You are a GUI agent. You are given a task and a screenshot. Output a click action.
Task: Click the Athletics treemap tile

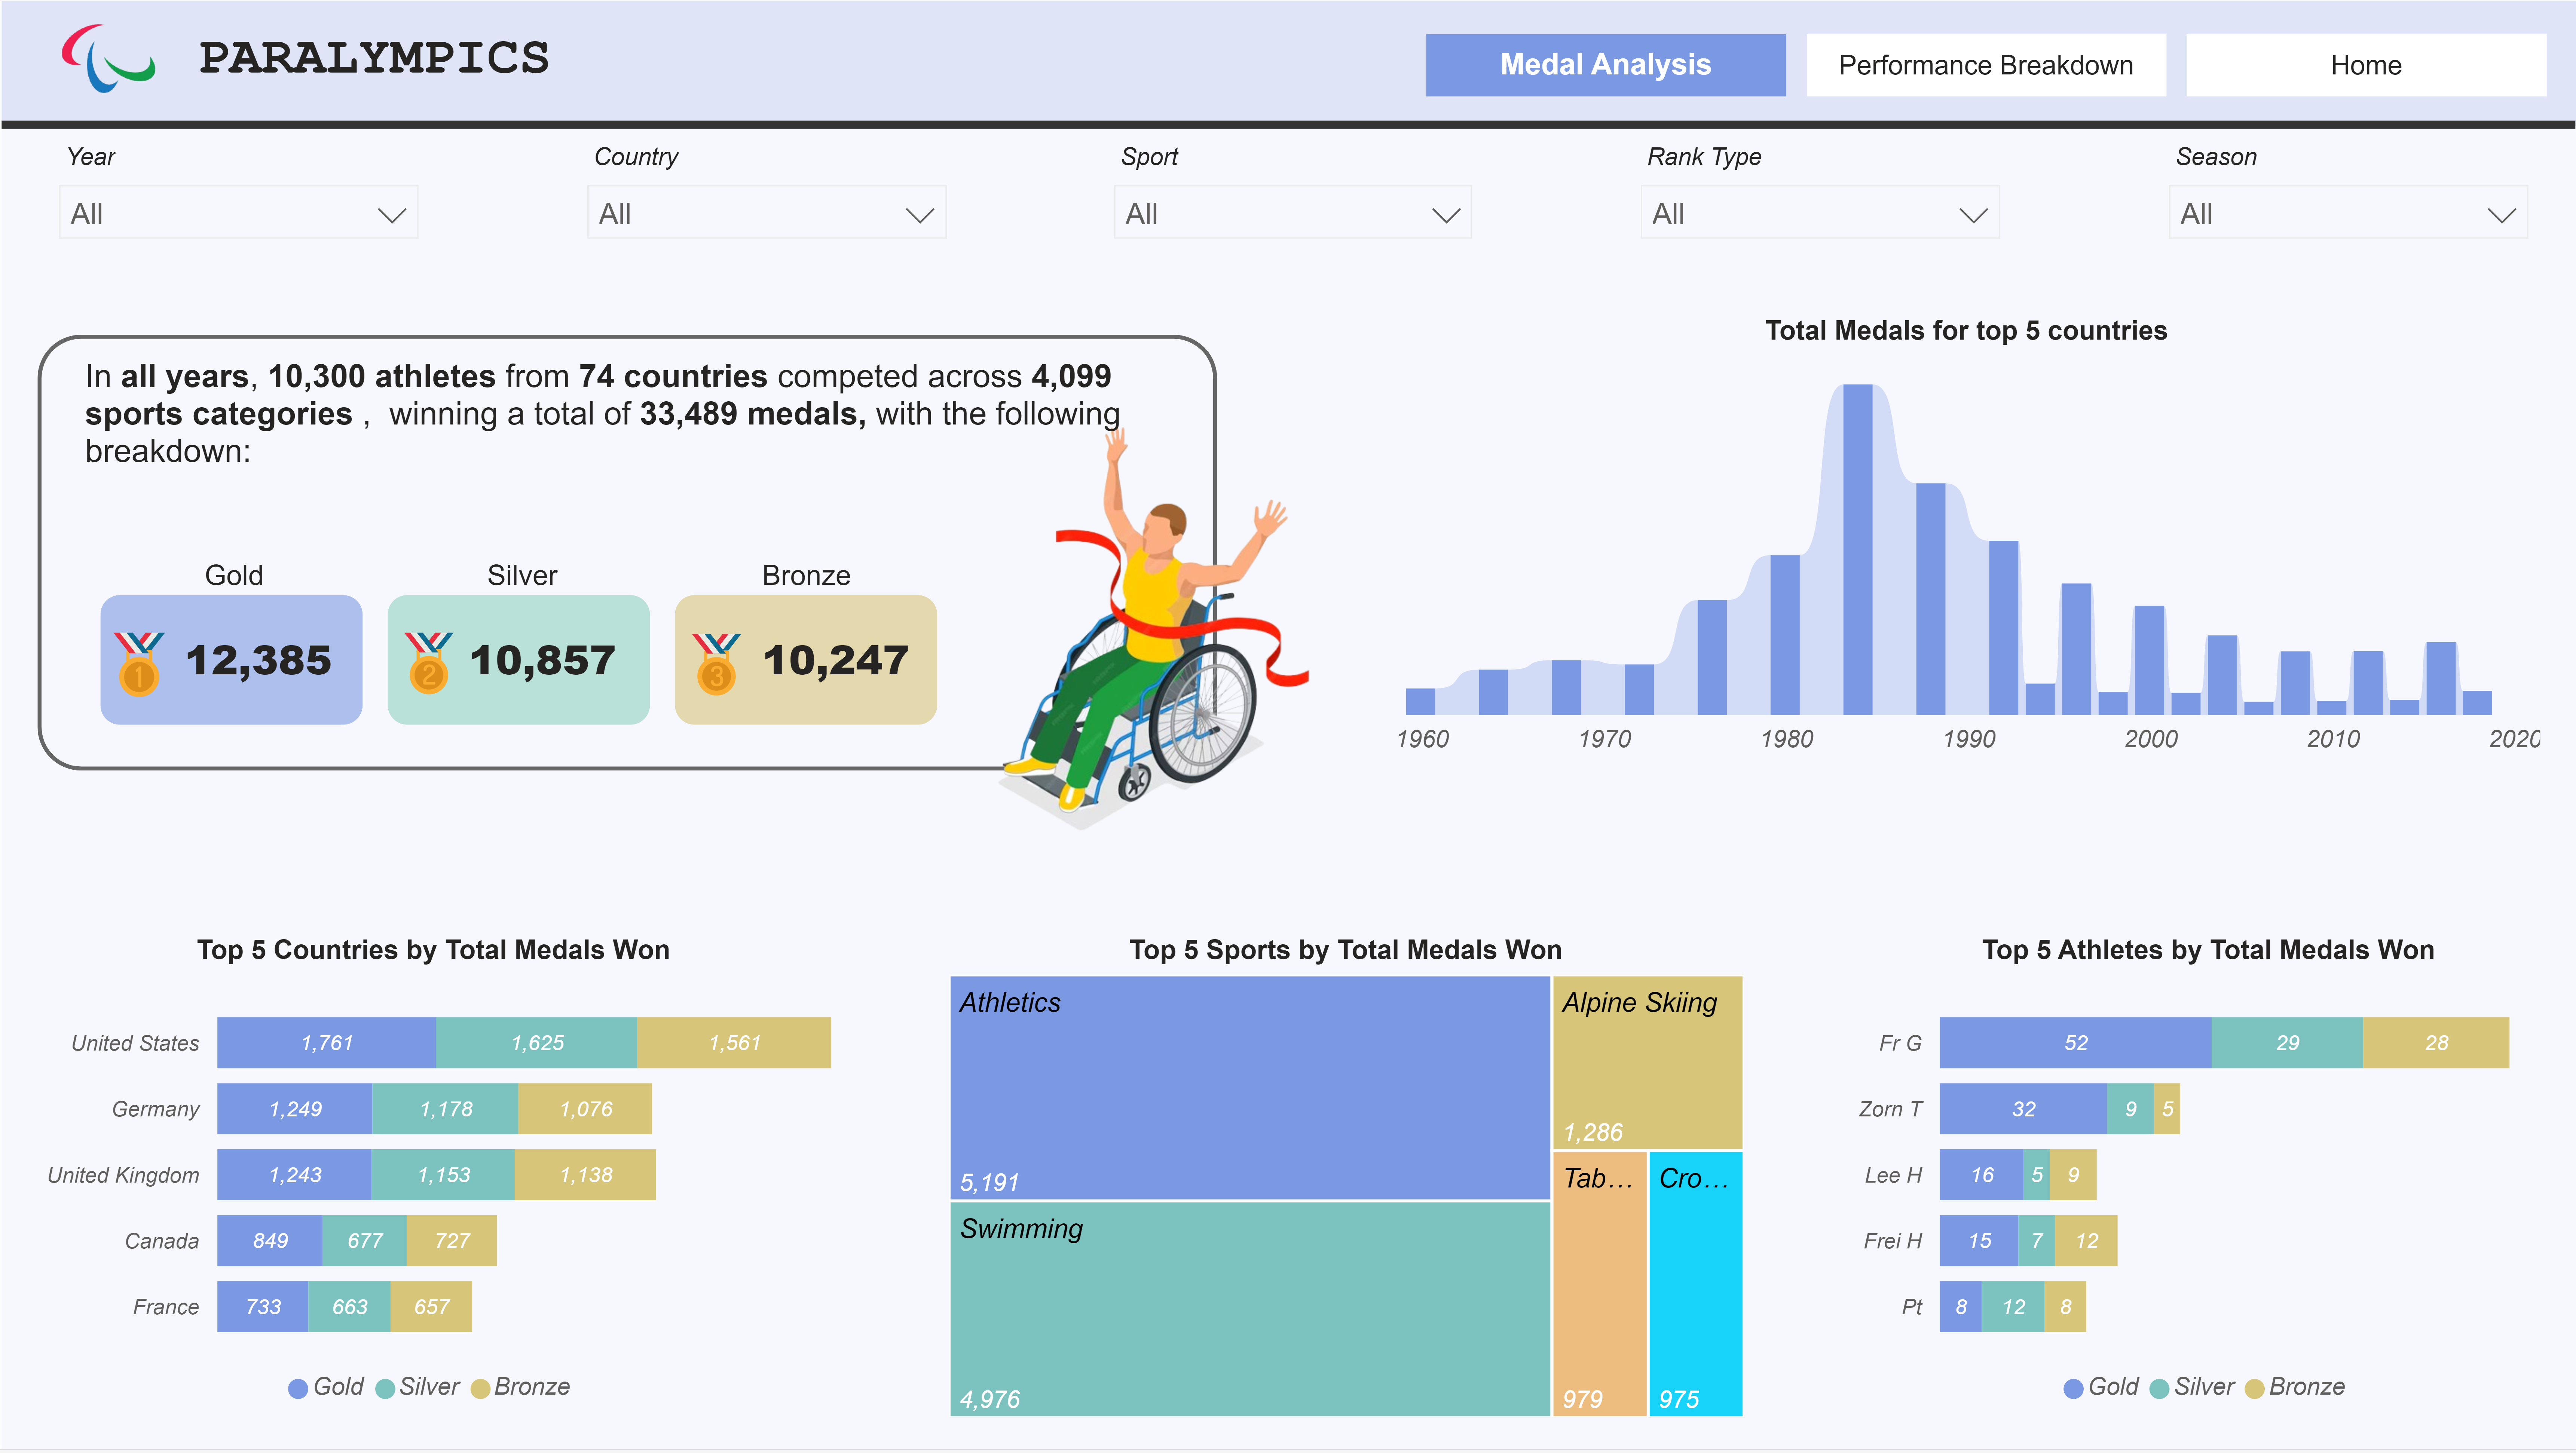coord(1250,1088)
